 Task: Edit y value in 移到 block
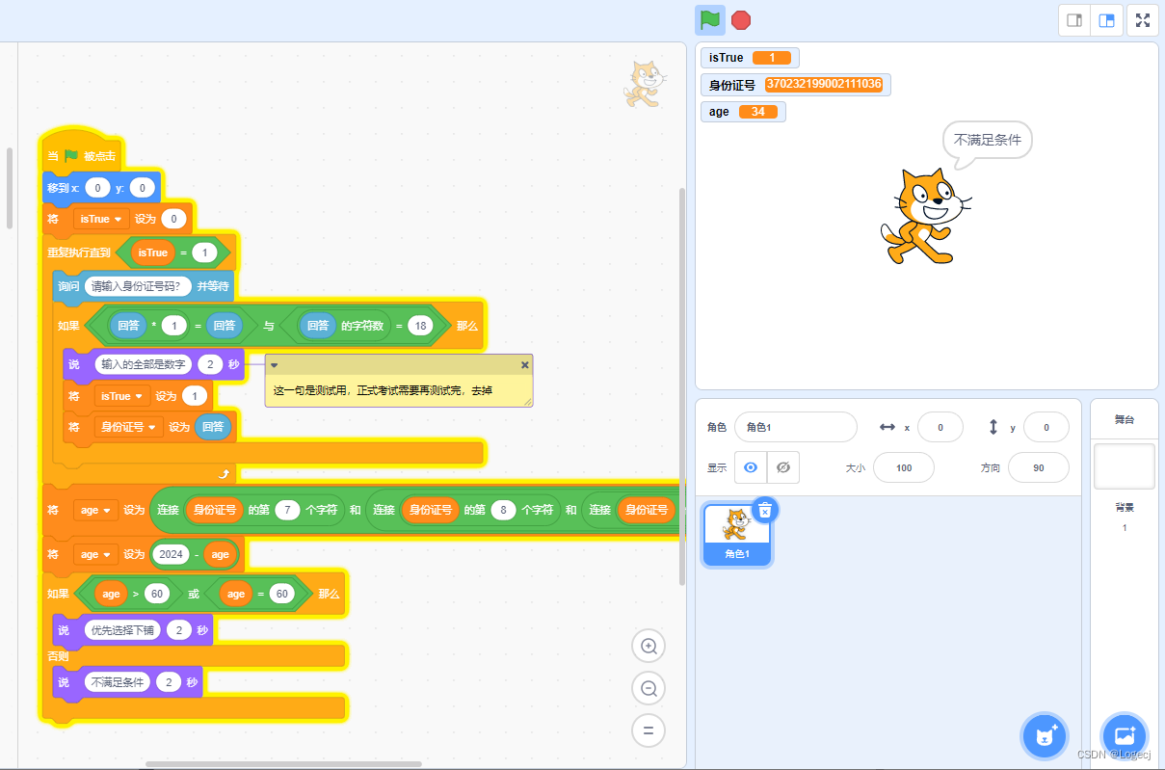142,188
